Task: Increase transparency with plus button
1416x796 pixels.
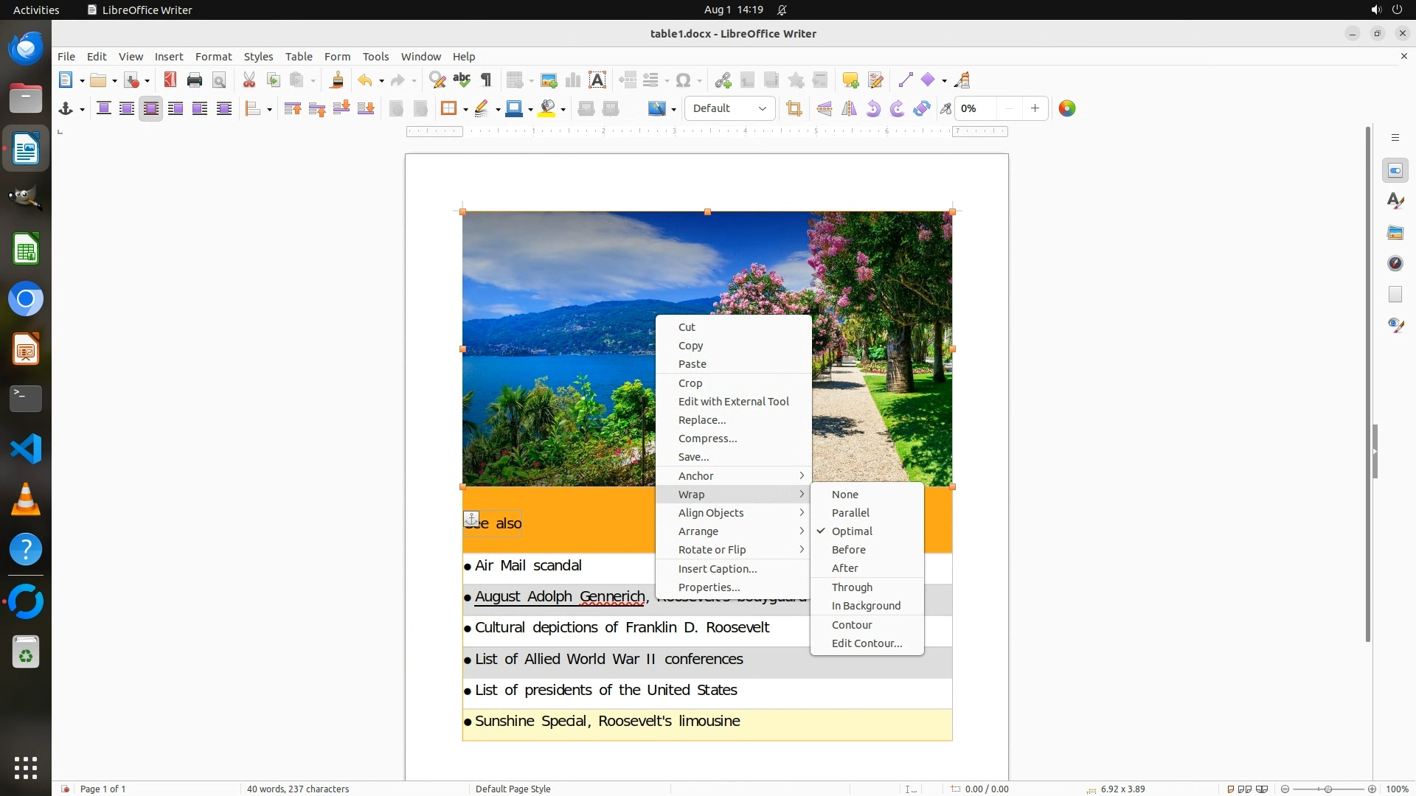Action: pyautogui.click(x=1035, y=109)
